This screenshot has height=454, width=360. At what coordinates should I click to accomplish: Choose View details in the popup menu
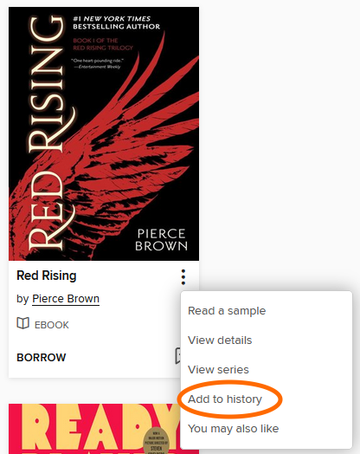pyautogui.click(x=220, y=340)
